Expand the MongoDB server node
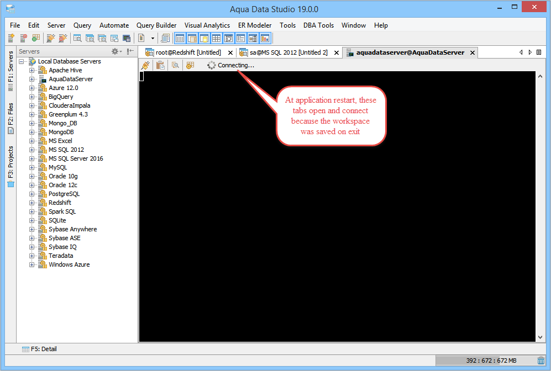Screen dimensions: 551x371 point(32,132)
